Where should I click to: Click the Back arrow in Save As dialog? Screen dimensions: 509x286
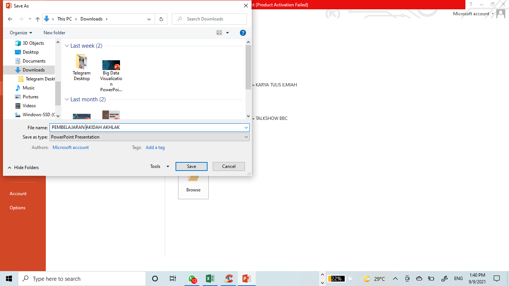pos(10,19)
